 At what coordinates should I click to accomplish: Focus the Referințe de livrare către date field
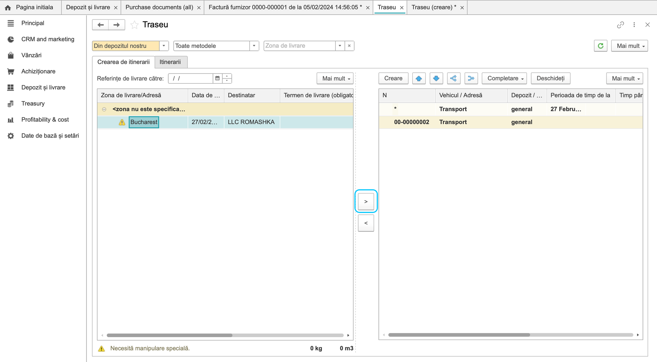click(x=191, y=78)
